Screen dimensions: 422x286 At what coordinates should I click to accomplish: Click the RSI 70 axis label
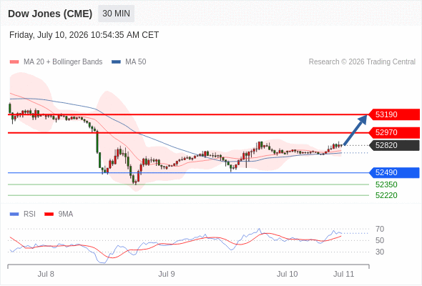[380, 230]
